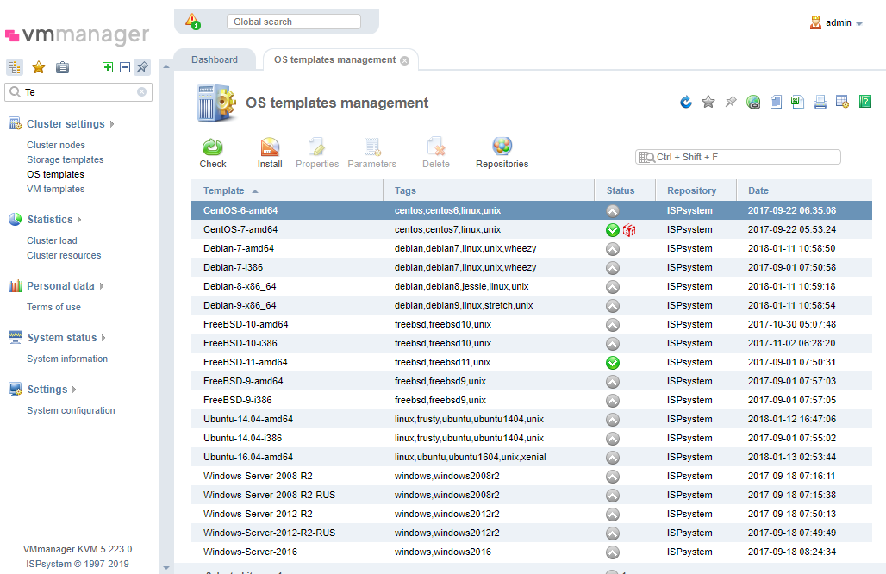886x574 pixels.
Task: Open Cluster load in sidebar
Action: (x=52, y=240)
